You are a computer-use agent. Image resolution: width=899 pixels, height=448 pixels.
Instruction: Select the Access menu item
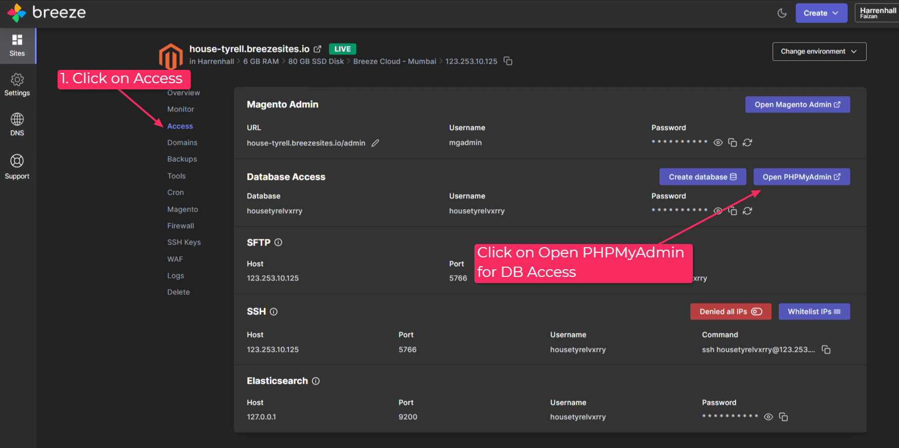[x=180, y=126]
